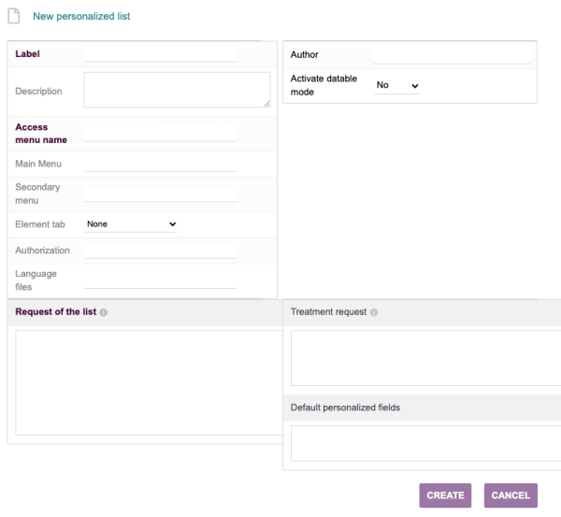
Task: Click inside the Request of the list textarea
Action: click(x=150, y=381)
